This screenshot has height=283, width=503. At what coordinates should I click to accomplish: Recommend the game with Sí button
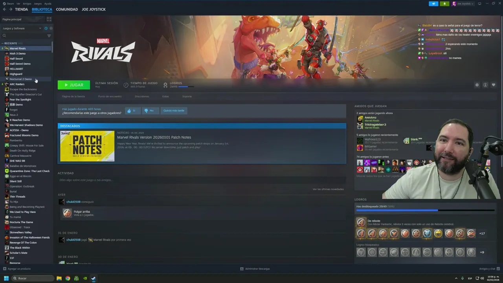(x=133, y=111)
